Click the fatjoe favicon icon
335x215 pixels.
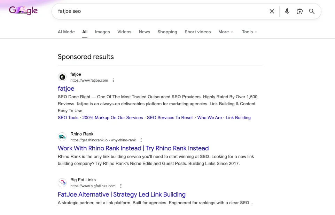(x=62, y=77)
